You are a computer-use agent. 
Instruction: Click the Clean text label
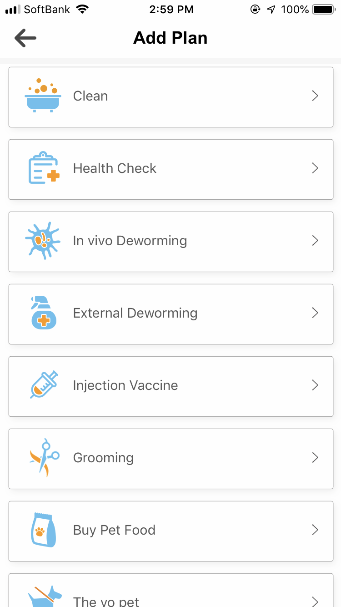90,96
